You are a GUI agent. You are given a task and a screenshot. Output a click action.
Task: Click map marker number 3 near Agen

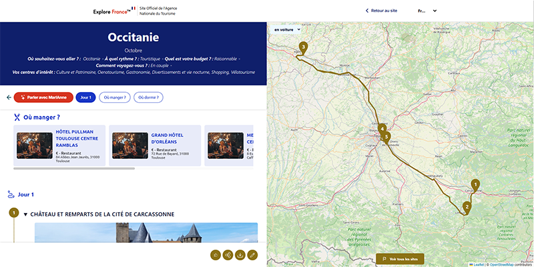point(303,47)
